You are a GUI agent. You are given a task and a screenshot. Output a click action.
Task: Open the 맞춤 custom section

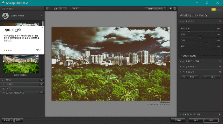20,80
